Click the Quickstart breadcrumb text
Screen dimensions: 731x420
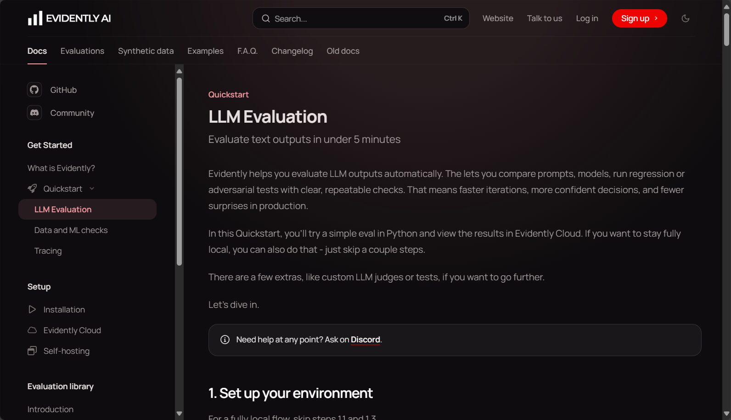coord(228,95)
